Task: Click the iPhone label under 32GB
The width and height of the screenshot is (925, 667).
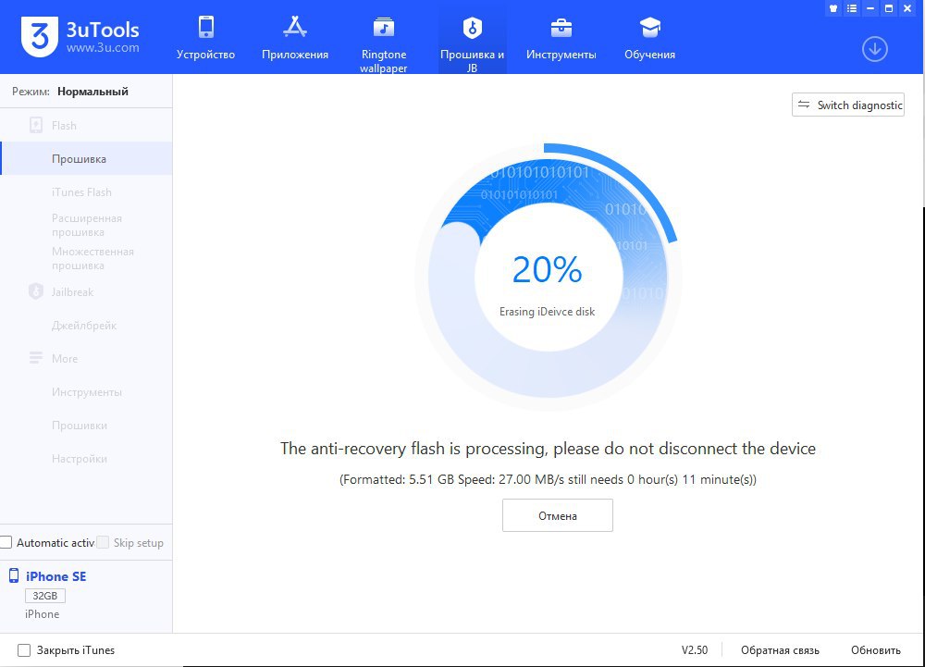Action: pos(42,614)
